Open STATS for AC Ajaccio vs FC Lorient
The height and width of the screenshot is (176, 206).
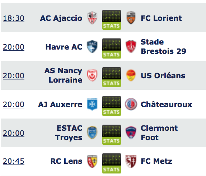[112, 20]
